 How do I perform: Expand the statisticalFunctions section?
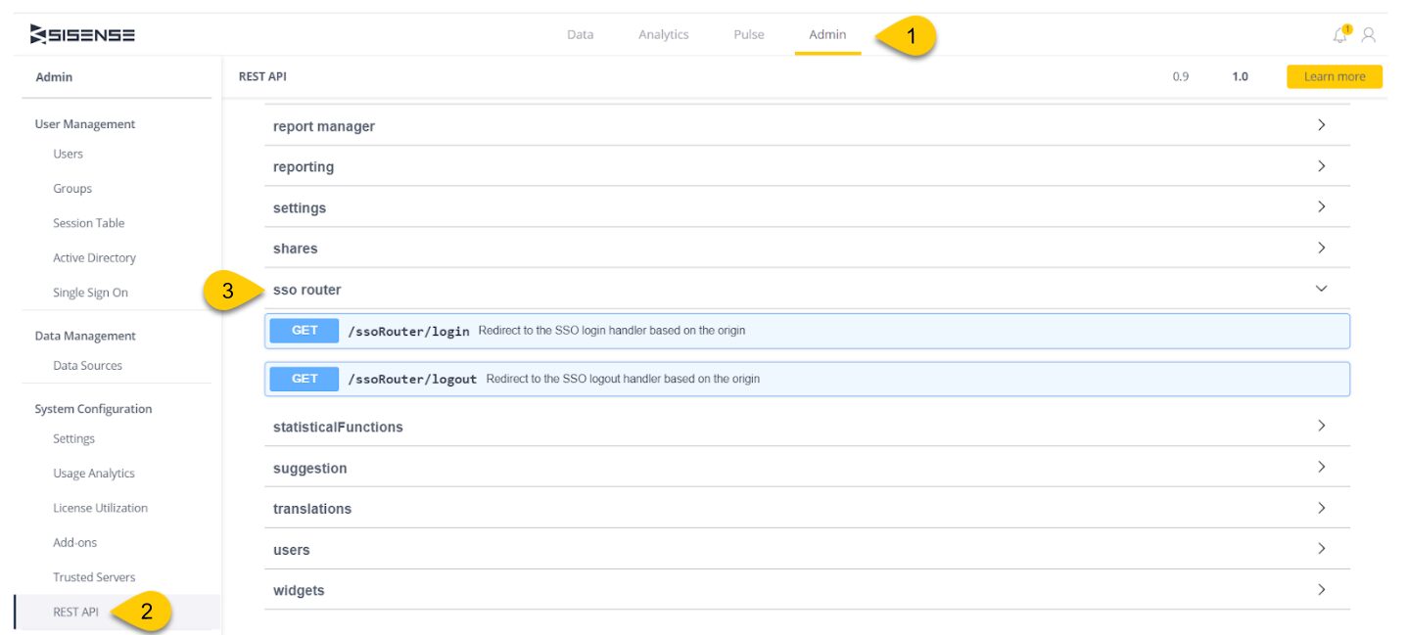tap(338, 427)
